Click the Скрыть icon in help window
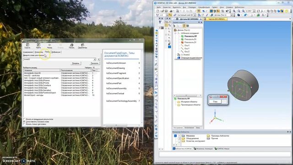 pos(27,46)
